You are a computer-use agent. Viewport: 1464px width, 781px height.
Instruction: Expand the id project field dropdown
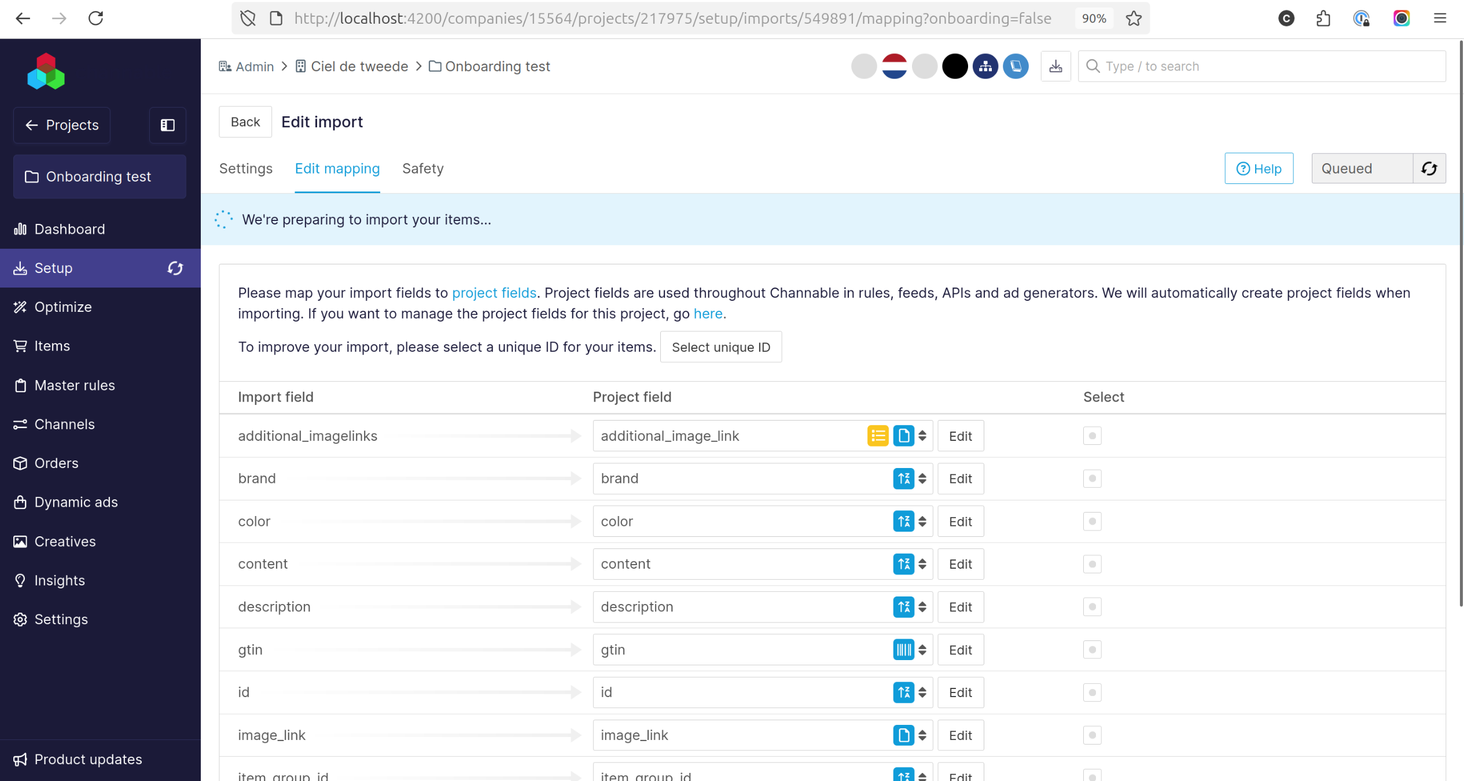pyautogui.click(x=922, y=692)
